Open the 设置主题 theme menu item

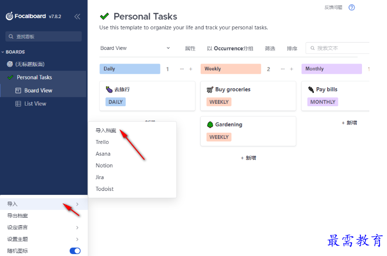(44, 239)
